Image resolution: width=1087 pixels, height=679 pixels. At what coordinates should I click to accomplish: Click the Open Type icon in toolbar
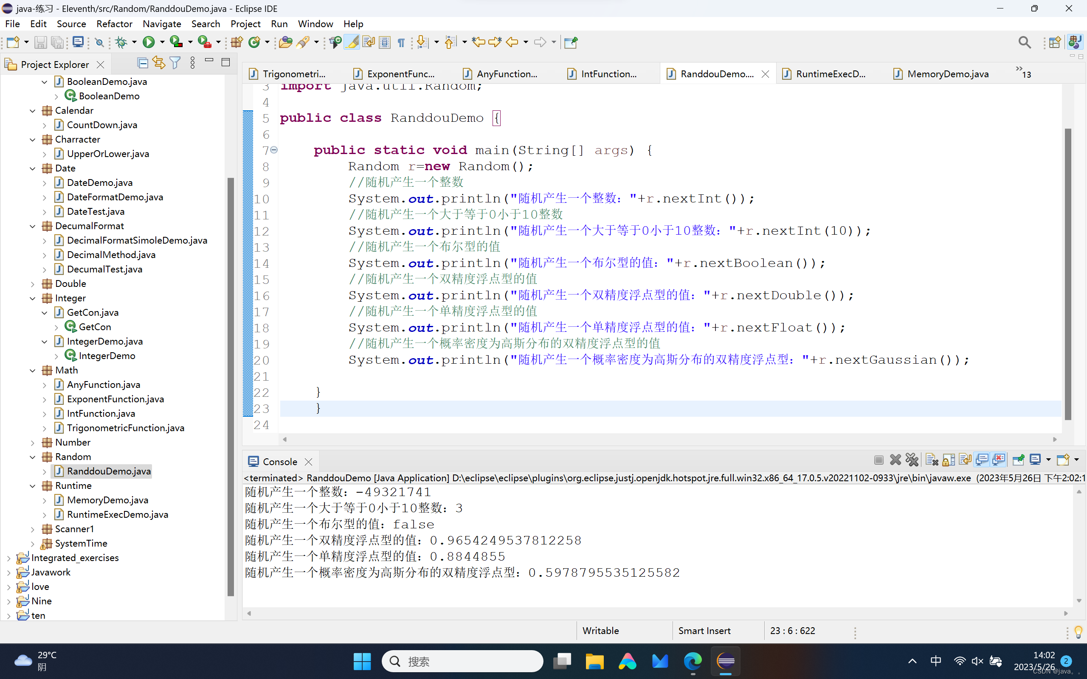click(x=285, y=42)
